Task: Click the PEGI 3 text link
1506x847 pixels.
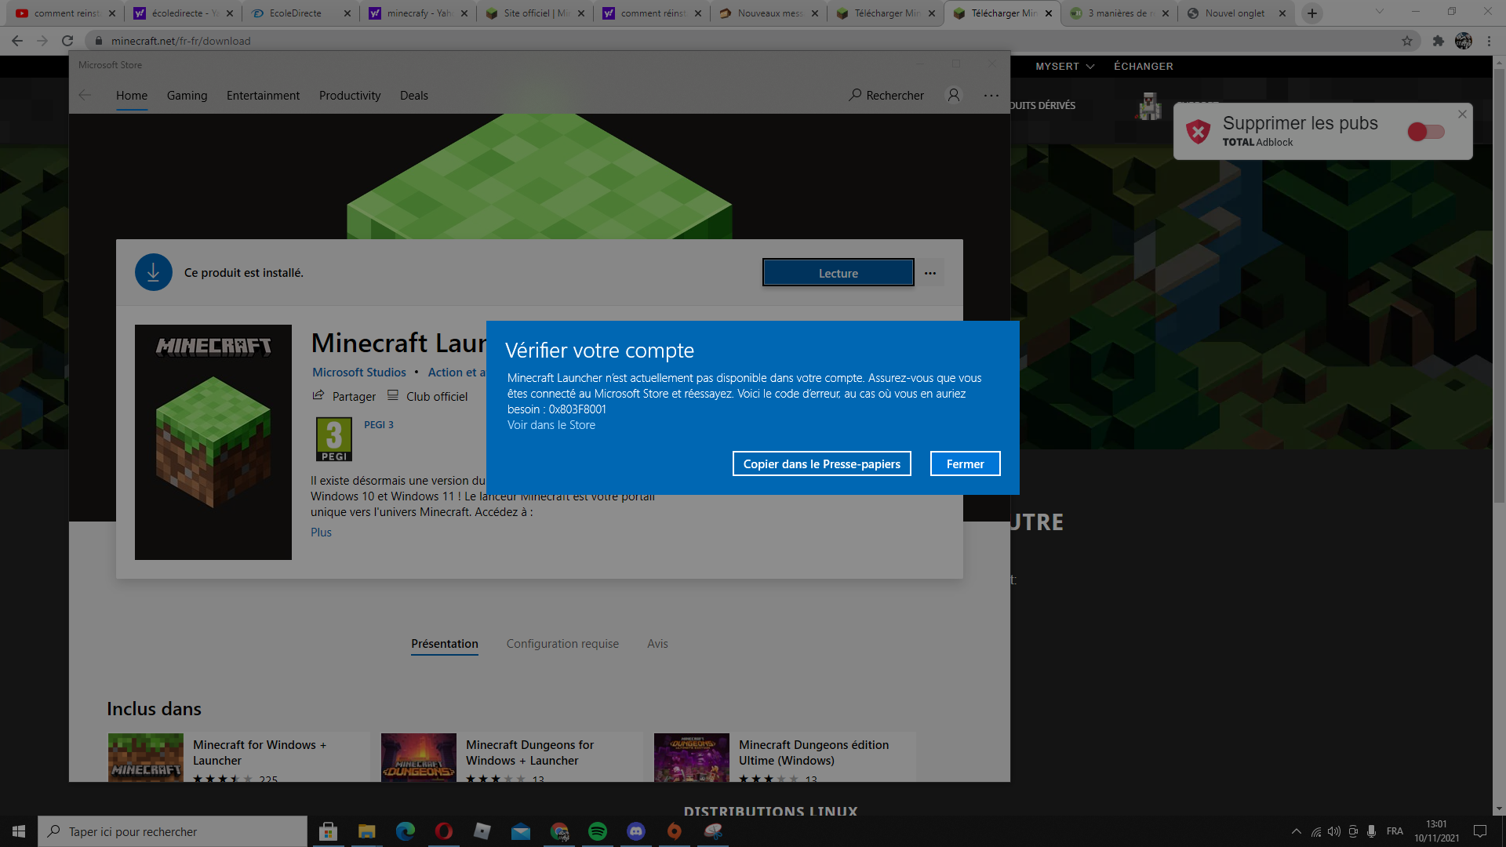Action: coord(379,425)
